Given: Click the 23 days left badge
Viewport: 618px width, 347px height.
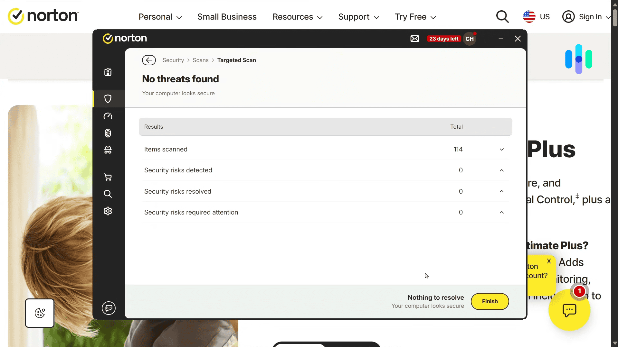Looking at the screenshot, I should [444, 39].
